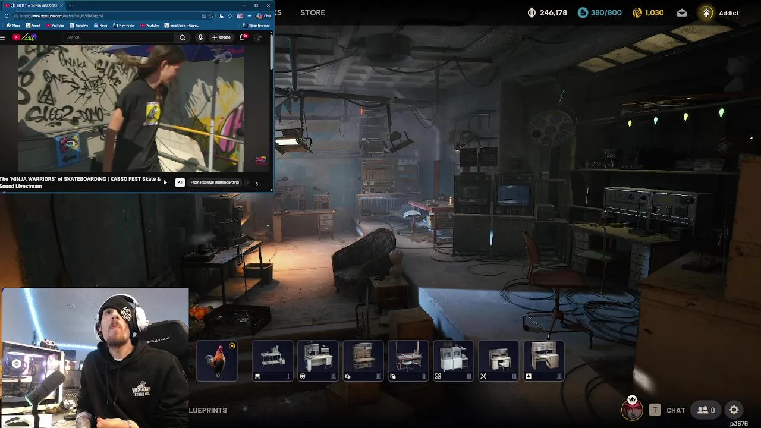Click the medical plus icon on last card
The image size is (761, 428).
click(529, 376)
